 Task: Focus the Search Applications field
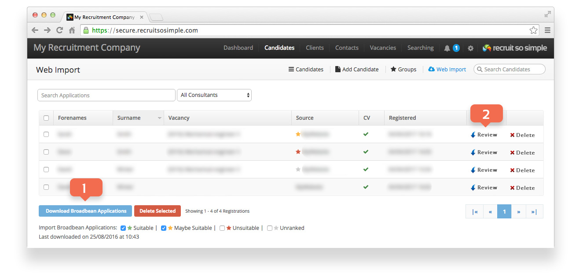click(106, 95)
